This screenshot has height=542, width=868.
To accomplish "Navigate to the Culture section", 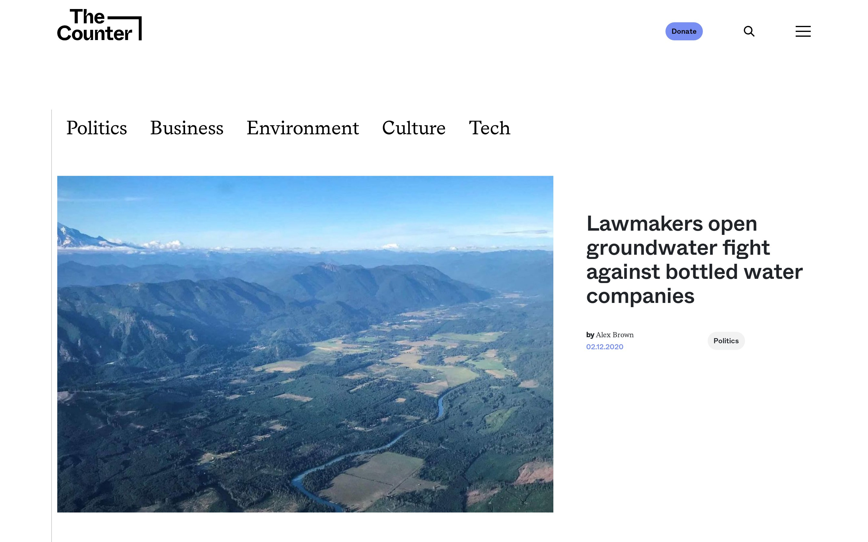I will 414,128.
